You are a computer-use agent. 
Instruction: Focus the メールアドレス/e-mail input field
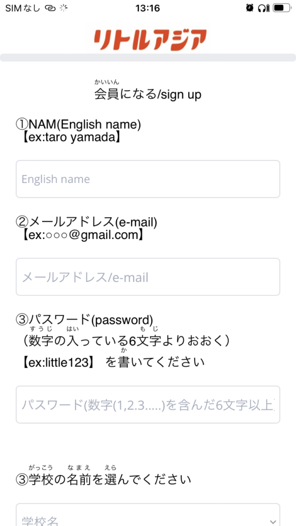coord(148,277)
